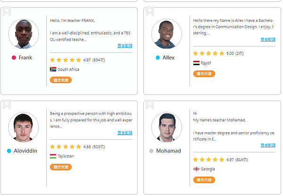Open Frank's profile photo
The image size is (283, 196).
coord(23,34)
